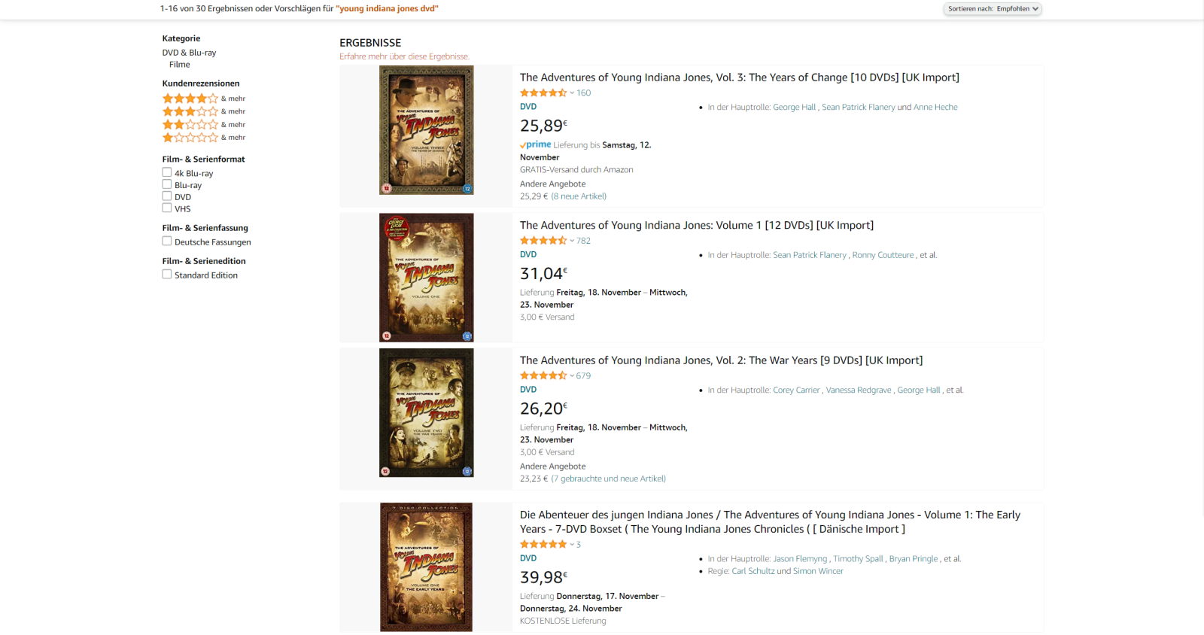Click actor link Sean Patrick Flanery in Volume 1

tap(810, 255)
